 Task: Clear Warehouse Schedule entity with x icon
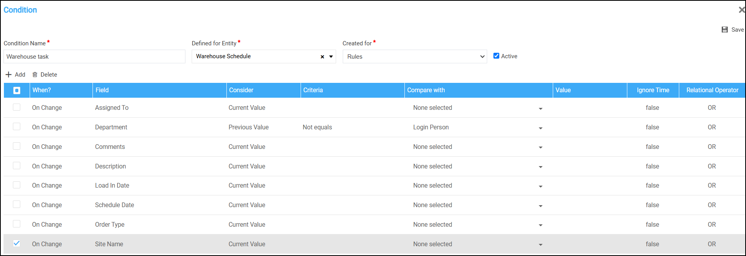pyautogui.click(x=322, y=57)
